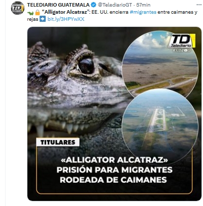Follow the bit.ly/3HPYwXX link
Screen dimensions: 203x206
[66, 19]
